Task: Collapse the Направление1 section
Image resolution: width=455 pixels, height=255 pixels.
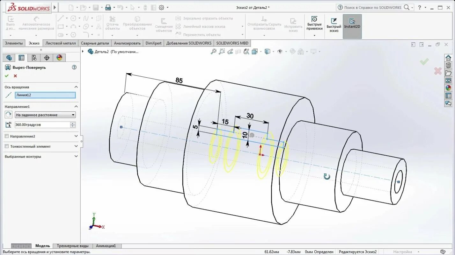Action: tap(76, 107)
